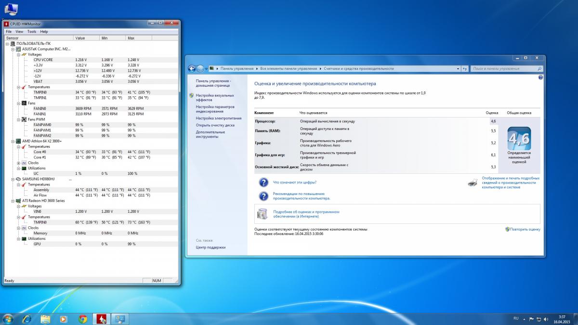Click the 'Графика для игр:' component row
This screenshot has width=578, height=325.
pos(377,155)
